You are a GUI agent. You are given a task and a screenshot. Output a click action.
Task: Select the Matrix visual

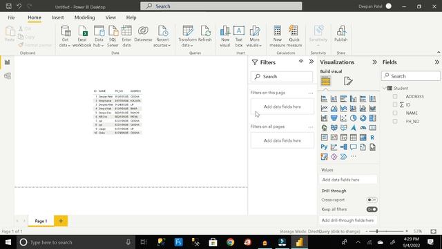(363, 138)
